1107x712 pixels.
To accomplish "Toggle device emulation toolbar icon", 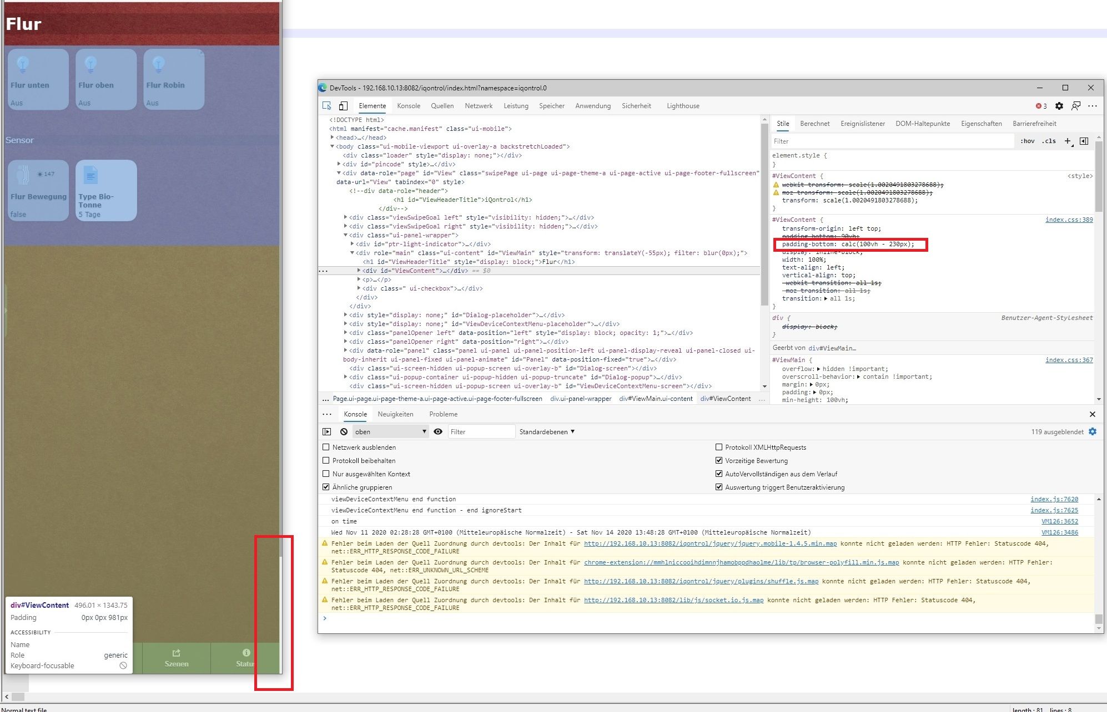I will coord(343,106).
